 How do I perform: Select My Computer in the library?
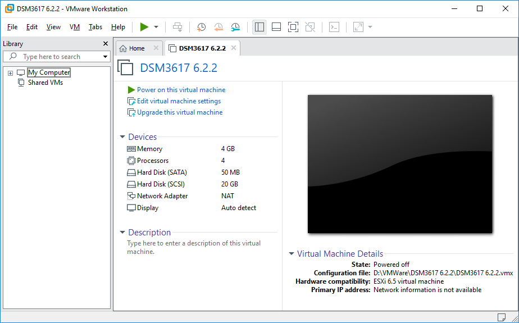click(x=49, y=72)
